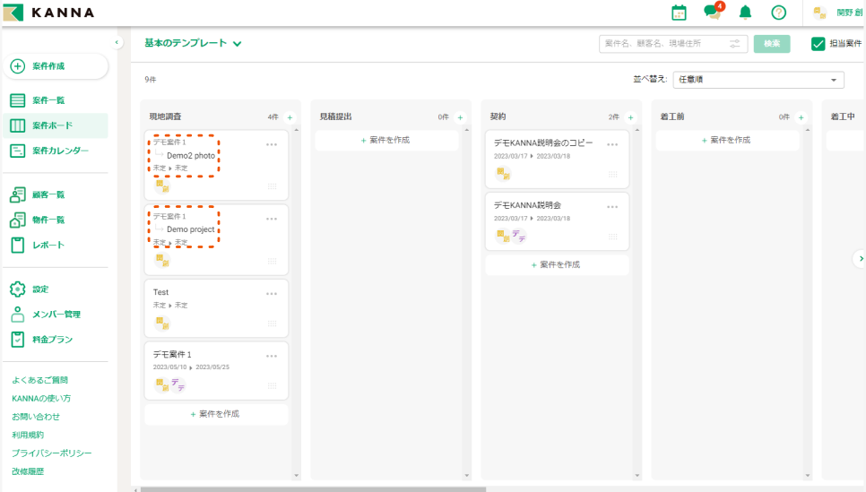The width and height of the screenshot is (866, 492).
Task: Open options menu for デモKANNA説明会 card
Action: [612, 206]
